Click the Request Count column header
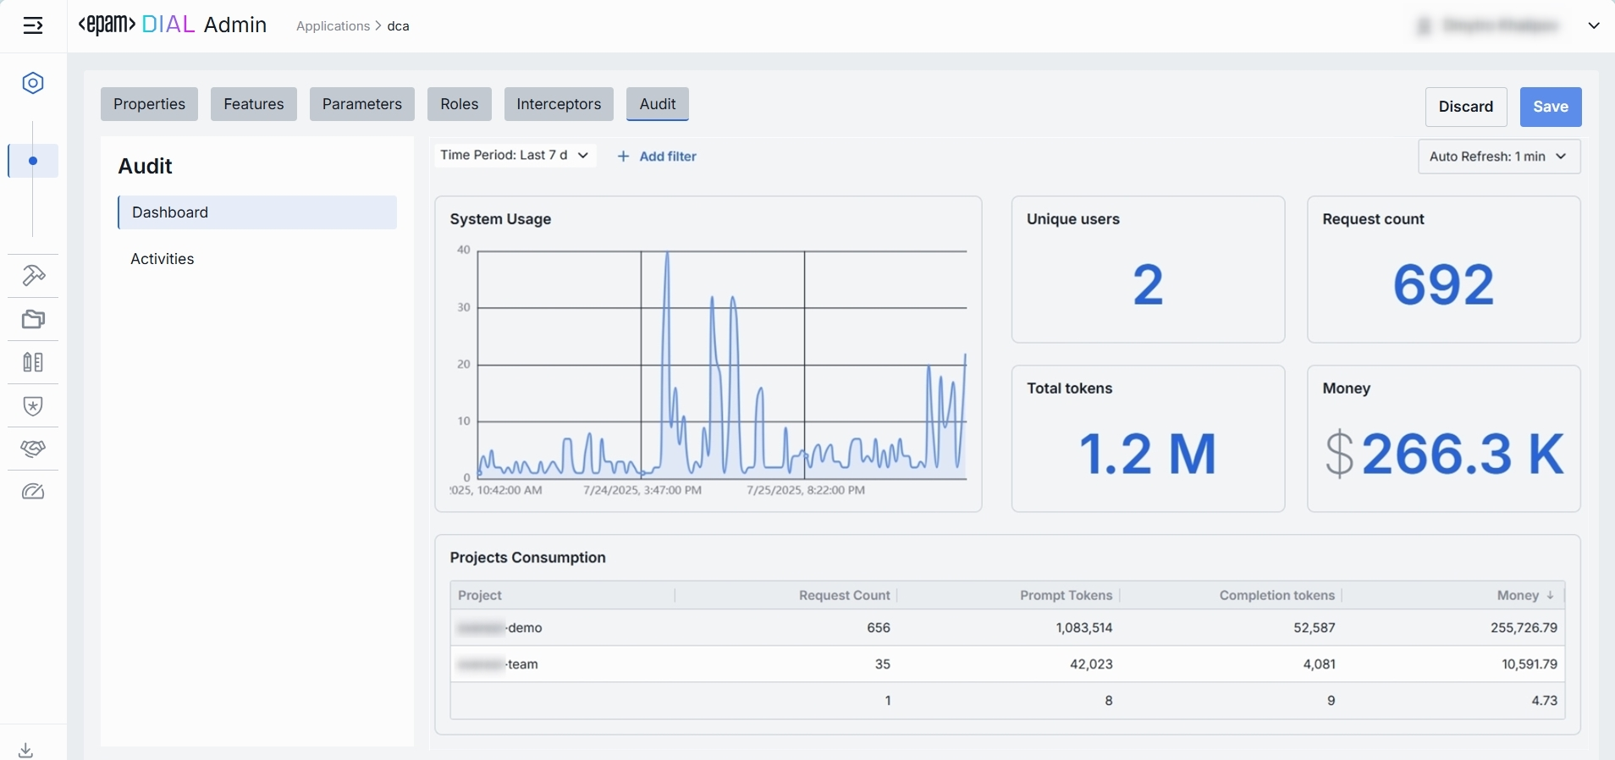This screenshot has width=1615, height=760. (x=786, y=596)
